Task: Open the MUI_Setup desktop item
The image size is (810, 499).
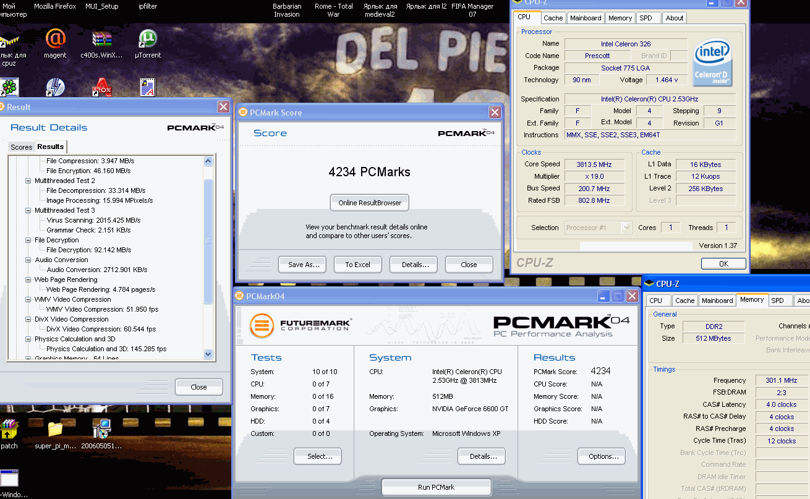Action: tap(101, 6)
